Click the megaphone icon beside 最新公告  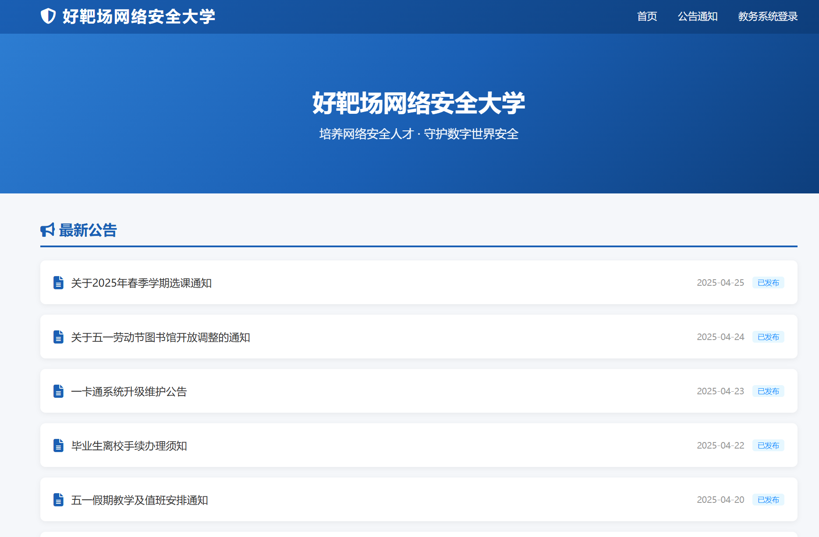point(47,230)
